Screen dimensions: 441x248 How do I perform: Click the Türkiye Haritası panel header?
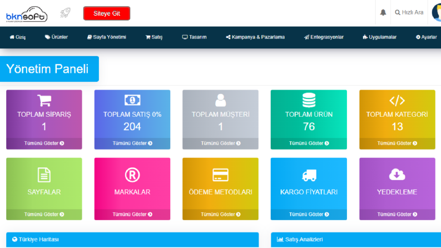click(x=132, y=240)
